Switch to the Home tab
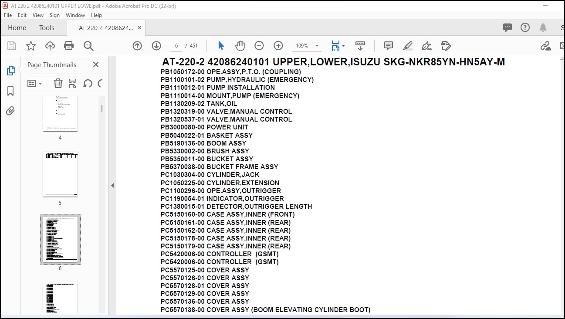The width and height of the screenshot is (565, 319). (17, 27)
